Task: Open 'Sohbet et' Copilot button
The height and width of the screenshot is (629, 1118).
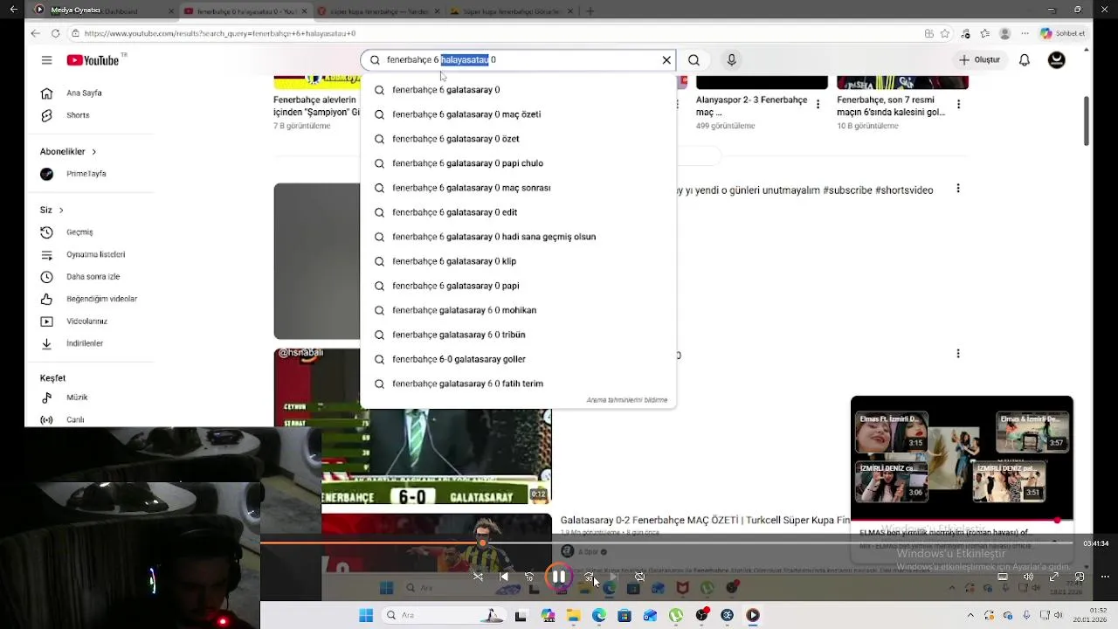Action: 1062,33
